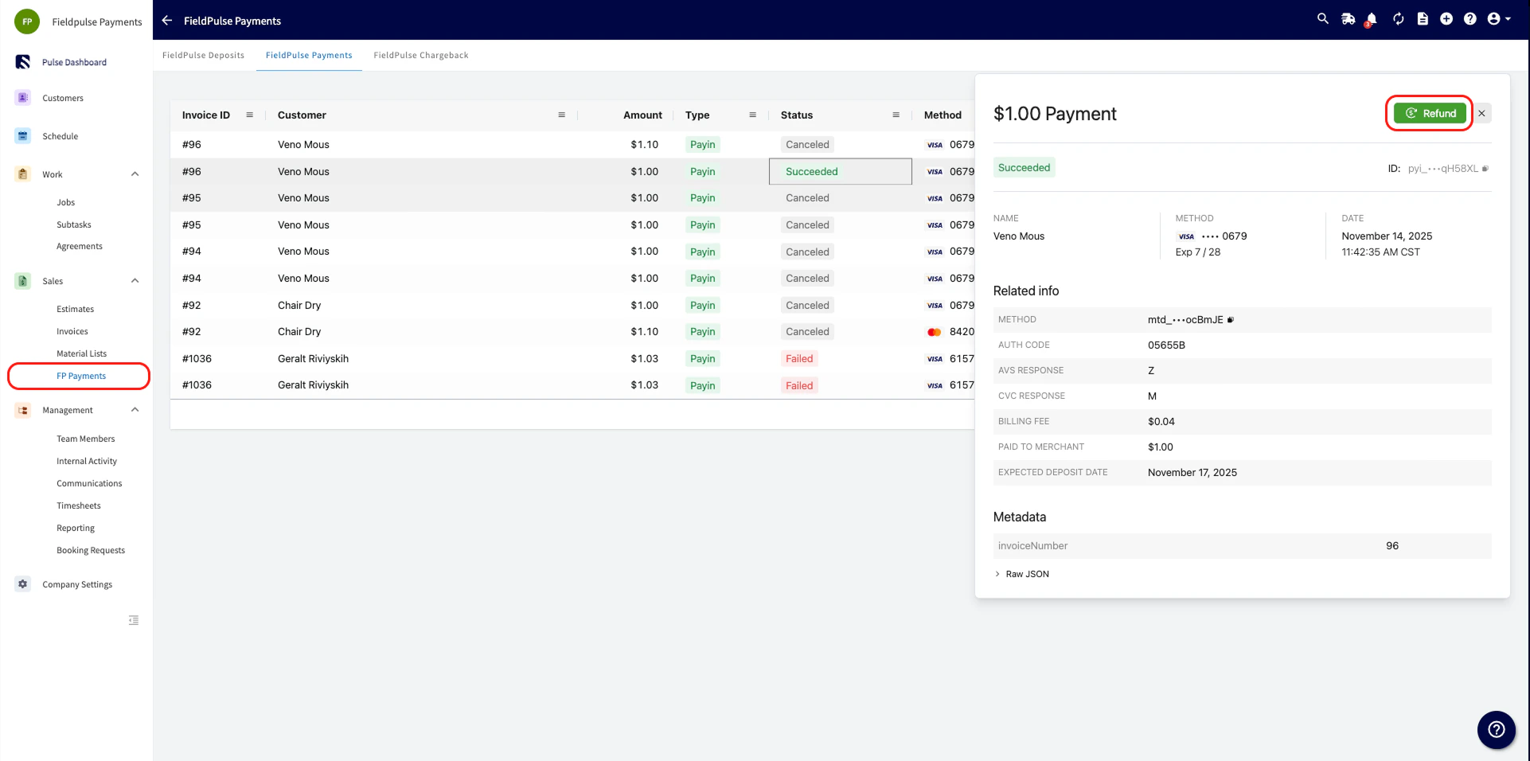Switch to FieldPulse Deposits tab
Screen dimensions: 1530x761
(x=203, y=55)
